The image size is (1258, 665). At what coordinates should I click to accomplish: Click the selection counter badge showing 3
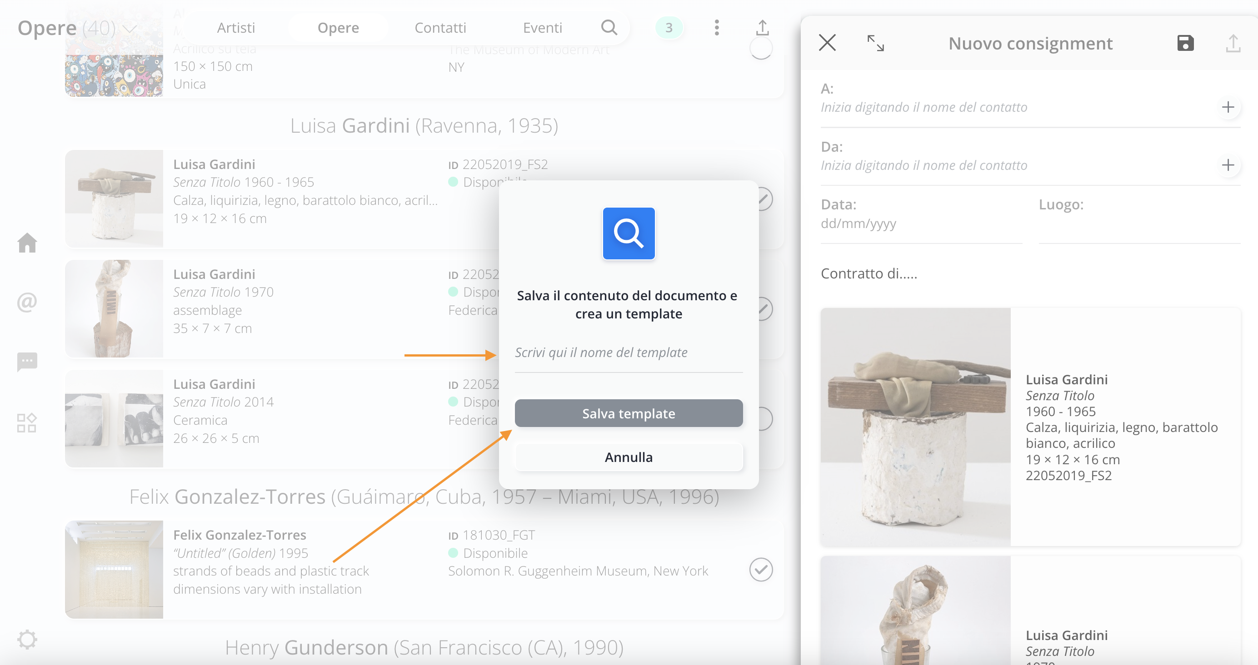tap(669, 28)
